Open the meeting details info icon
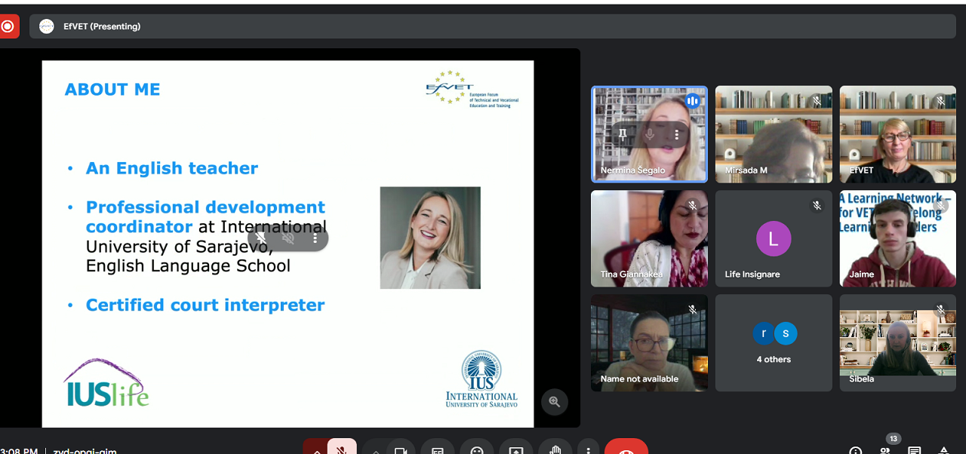Screen dimensions: 966x454 (x=855, y=451)
